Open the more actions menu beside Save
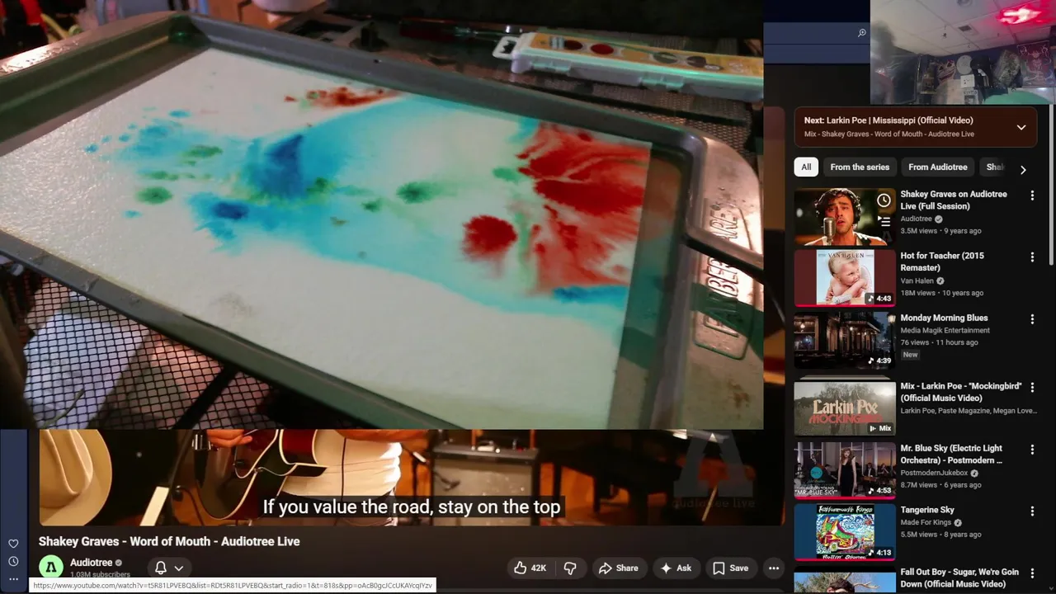This screenshot has height=594, width=1056. point(773,568)
